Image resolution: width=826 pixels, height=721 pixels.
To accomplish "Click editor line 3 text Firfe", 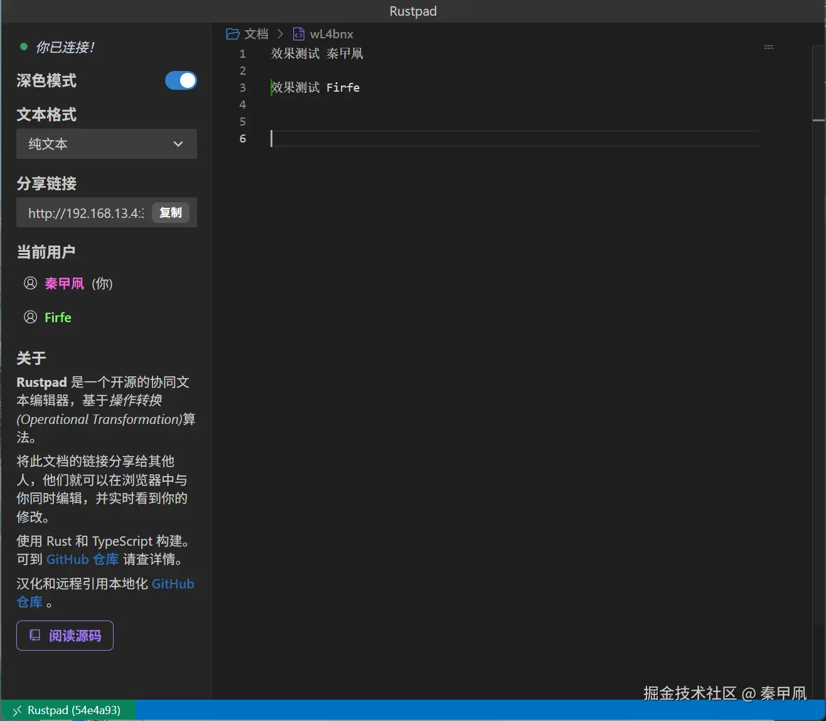I will pyautogui.click(x=343, y=87).
